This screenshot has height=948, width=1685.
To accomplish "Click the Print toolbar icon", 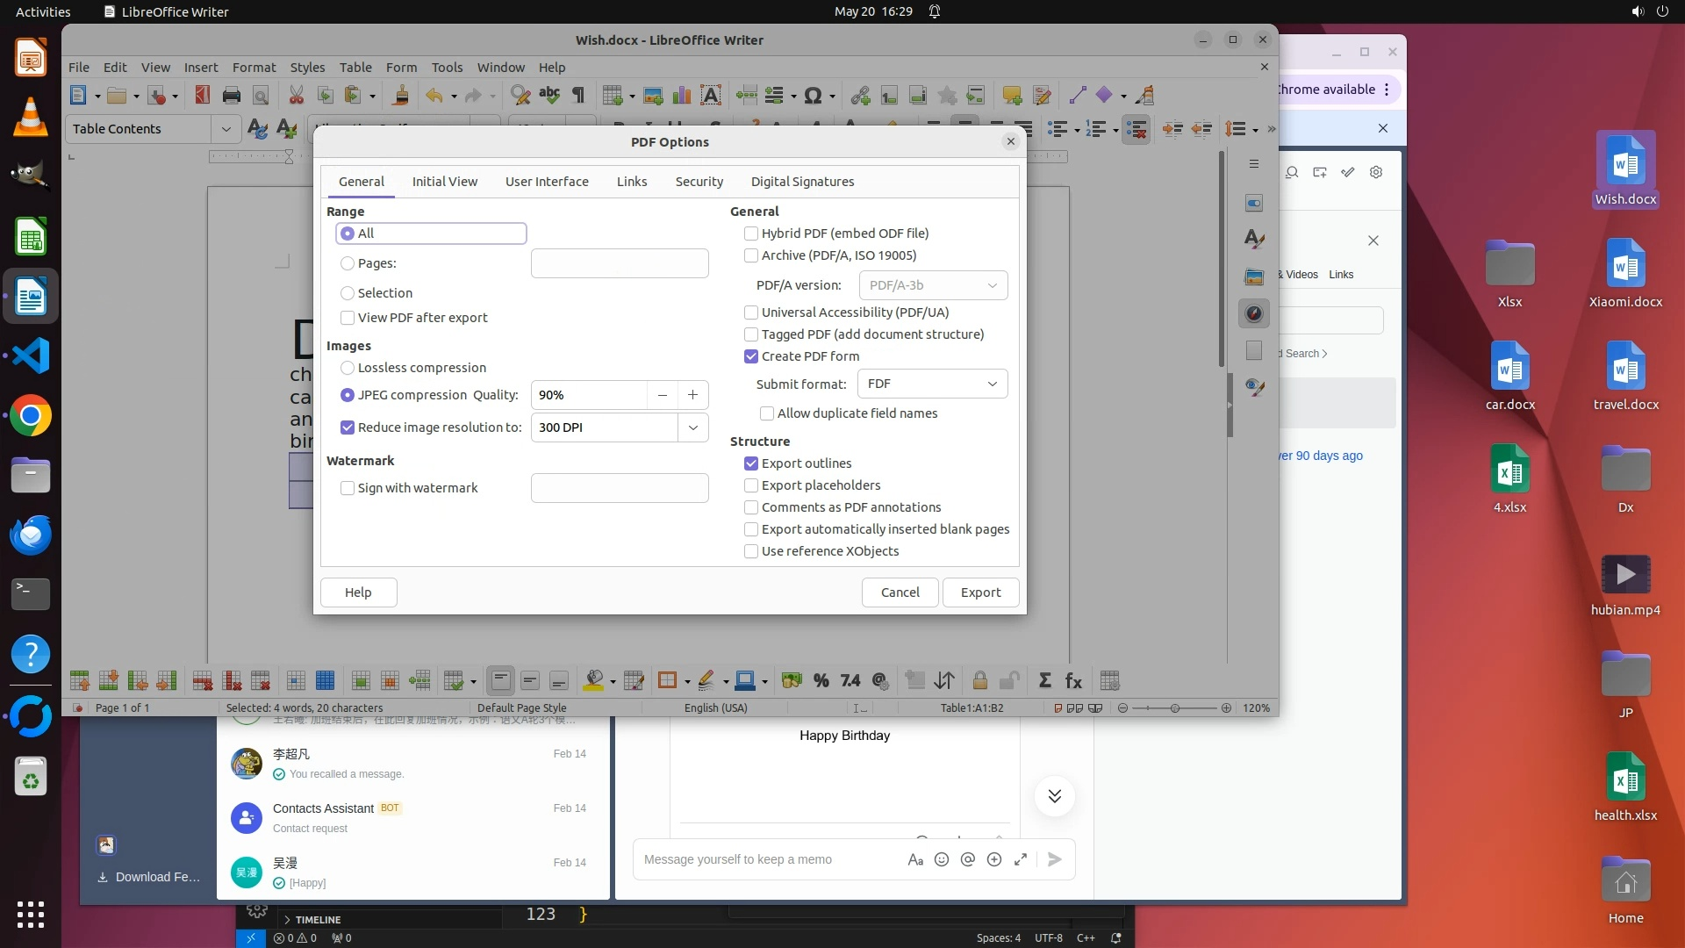I will point(232,96).
